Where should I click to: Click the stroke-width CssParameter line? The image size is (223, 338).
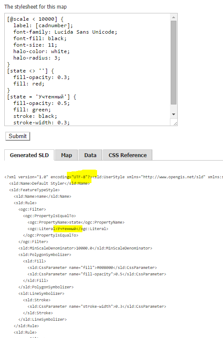pyautogui.click(x=97, y=306)
